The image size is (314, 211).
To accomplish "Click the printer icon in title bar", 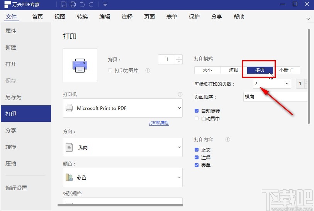I will coord(73,4).
